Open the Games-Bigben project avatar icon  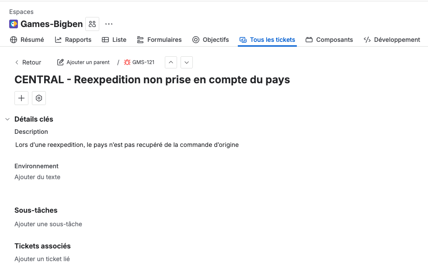point(13,24)
